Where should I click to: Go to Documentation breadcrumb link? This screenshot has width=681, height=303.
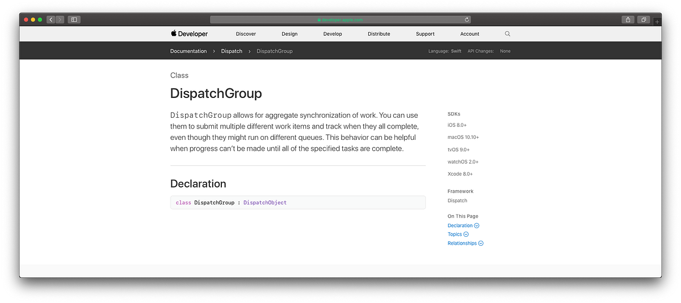[x=188, y=51]
